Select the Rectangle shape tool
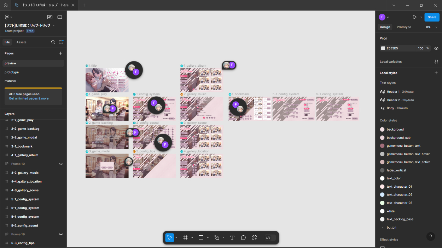Image resolution: width=442 pixels, height=248 pixels. [x=201, y=238]
